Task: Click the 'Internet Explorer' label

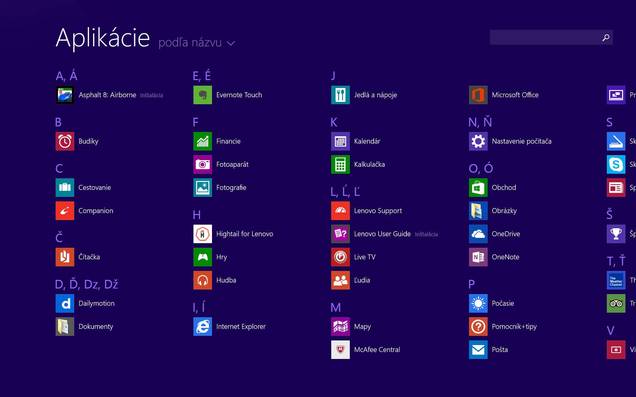Action: 241,327
